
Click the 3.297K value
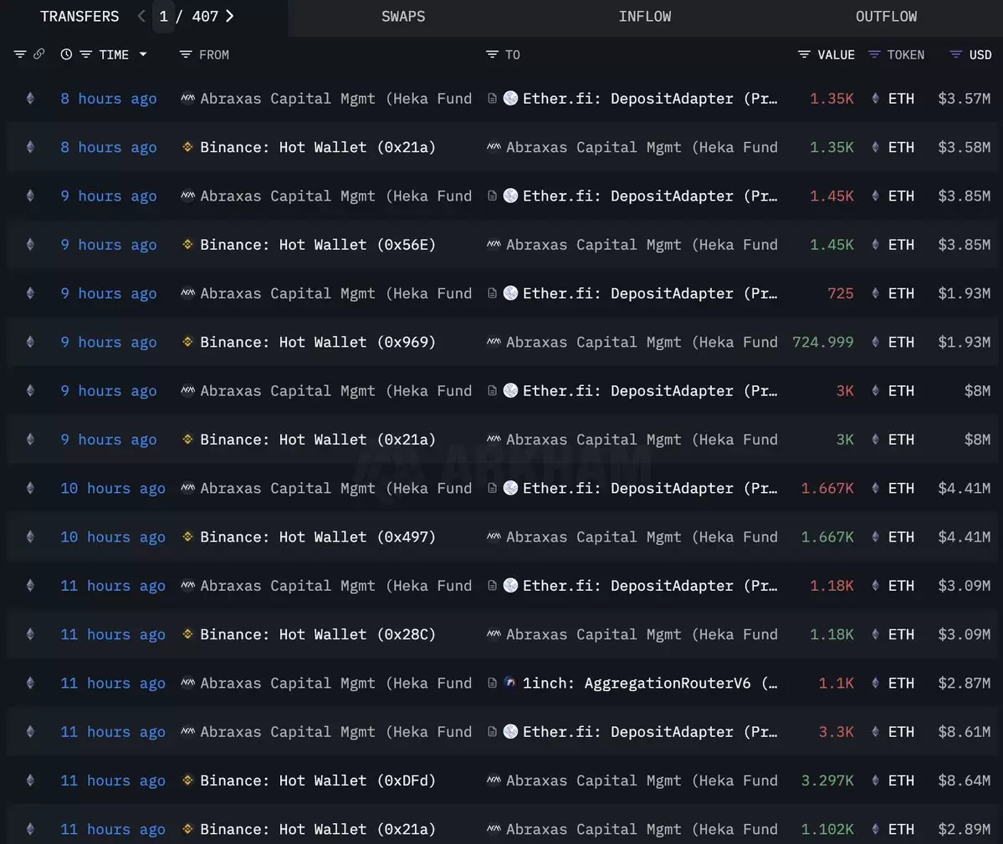827,780
